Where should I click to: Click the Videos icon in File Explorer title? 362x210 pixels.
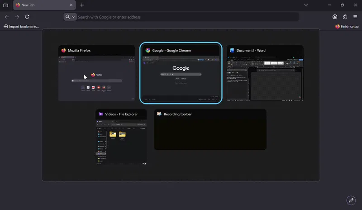tap(100, 114)
